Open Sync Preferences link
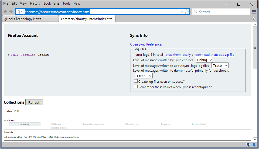This screenshot has width=259, height=149. [146, 44]
